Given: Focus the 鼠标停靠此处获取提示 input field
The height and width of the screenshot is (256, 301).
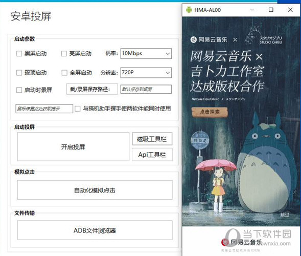Looking at the screenshot, I should tap(44, 109).
